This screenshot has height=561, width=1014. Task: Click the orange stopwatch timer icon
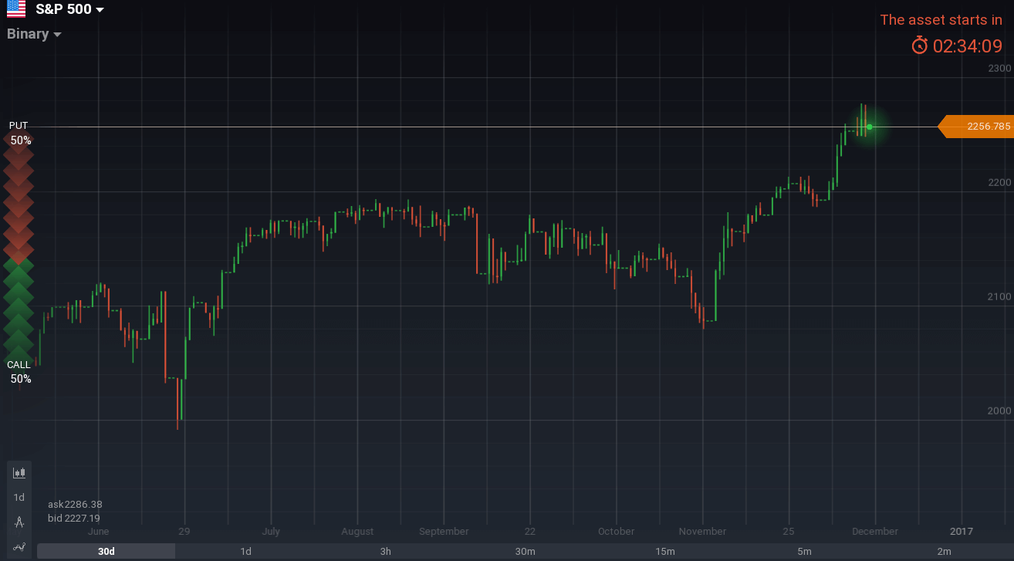(x=919, y=46)
